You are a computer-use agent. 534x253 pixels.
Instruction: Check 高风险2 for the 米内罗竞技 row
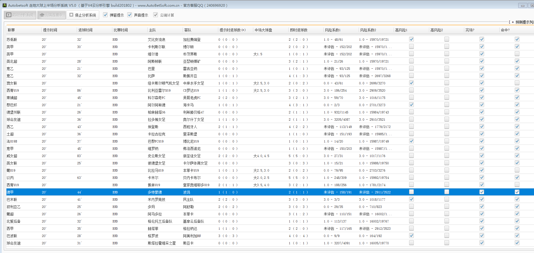[447, 199]
